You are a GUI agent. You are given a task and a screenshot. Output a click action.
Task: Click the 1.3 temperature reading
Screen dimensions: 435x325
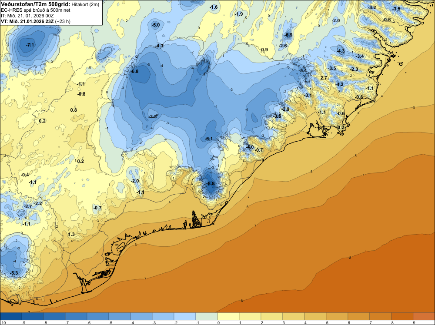(71, 235)
